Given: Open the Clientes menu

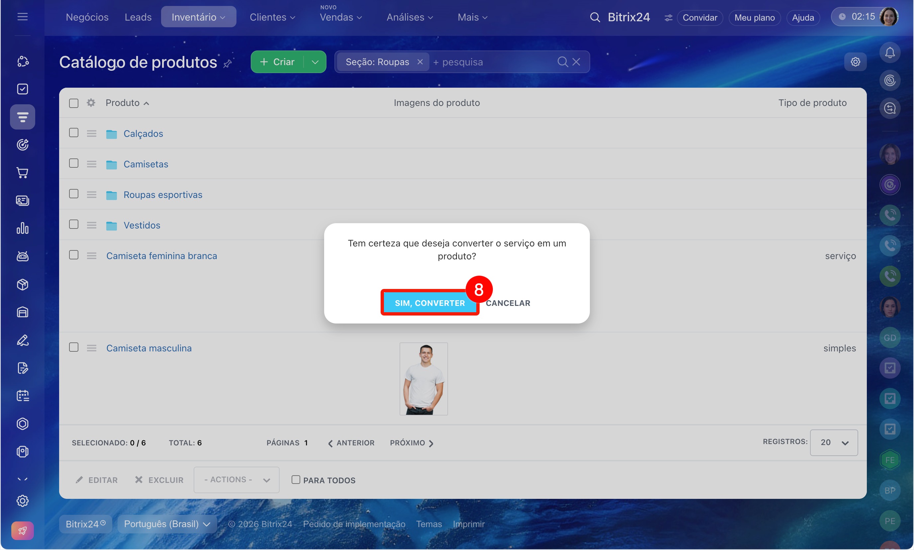Looking at the screenshot, I should click(272, 17).
